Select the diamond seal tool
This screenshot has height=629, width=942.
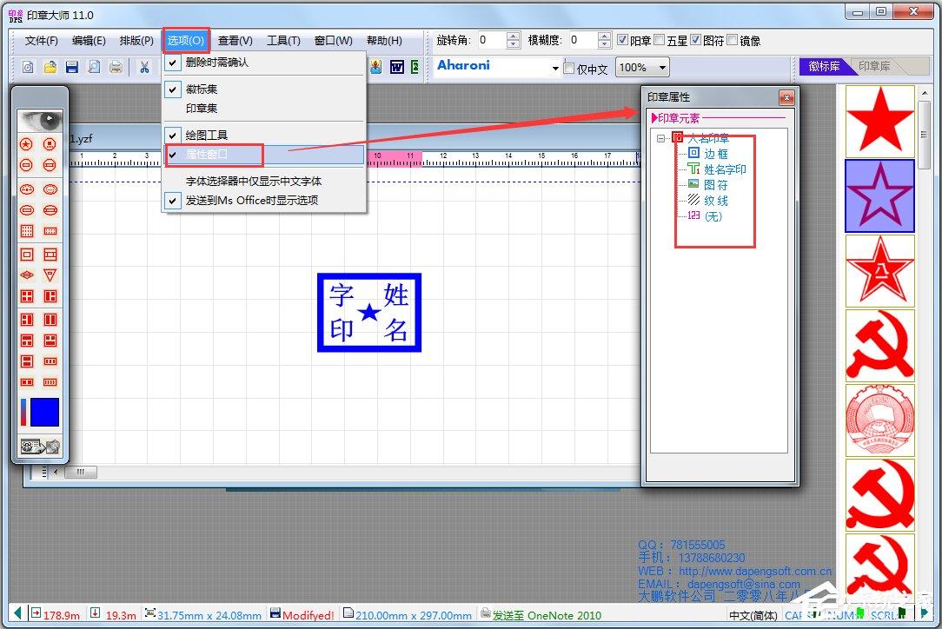point(26,275)
